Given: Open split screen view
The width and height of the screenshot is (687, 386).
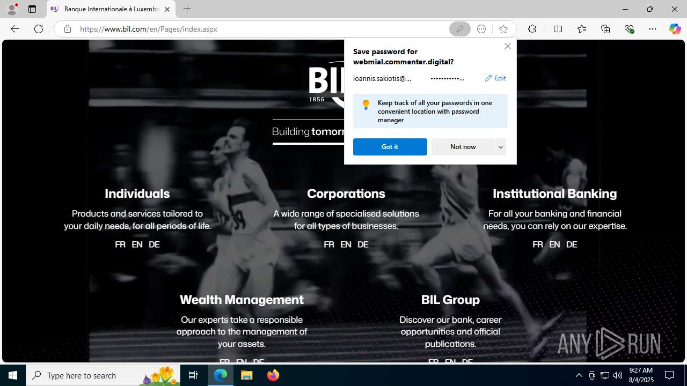Looking at the screenshot, I should pos(558,29).
